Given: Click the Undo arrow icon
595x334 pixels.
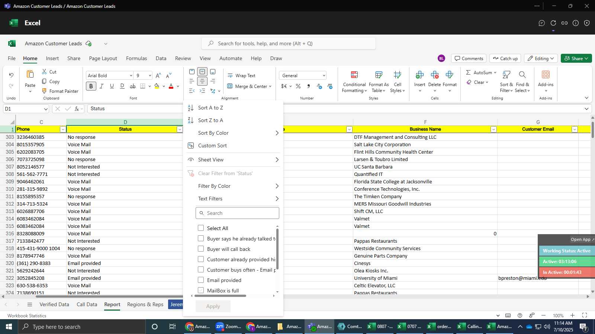Looking at the screenshot, I should pyautogui.click(x=11, y=75).
